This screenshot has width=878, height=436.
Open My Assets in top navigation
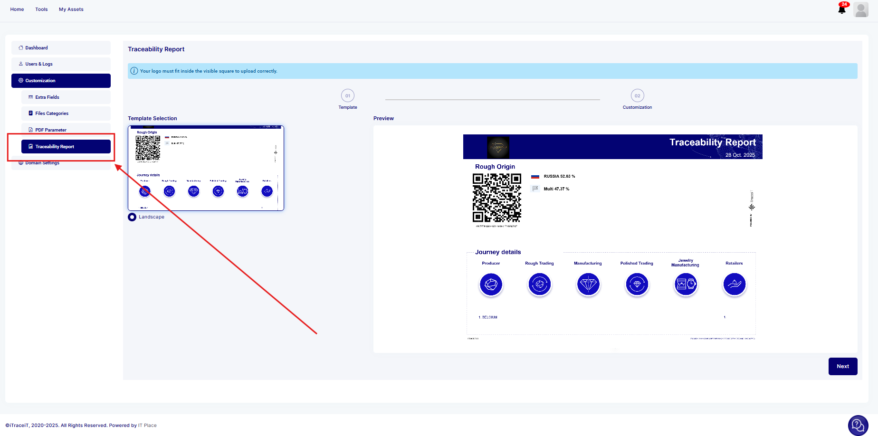71,9
